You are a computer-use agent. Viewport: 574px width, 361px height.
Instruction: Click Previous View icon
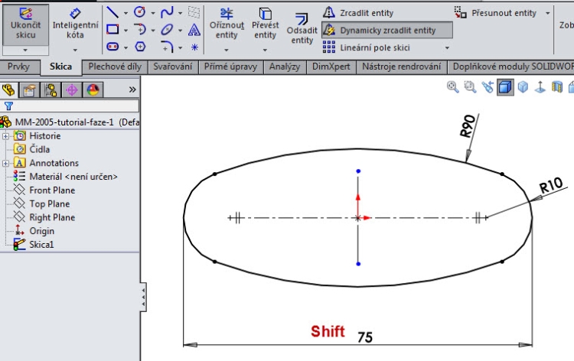tap(488, 87)
